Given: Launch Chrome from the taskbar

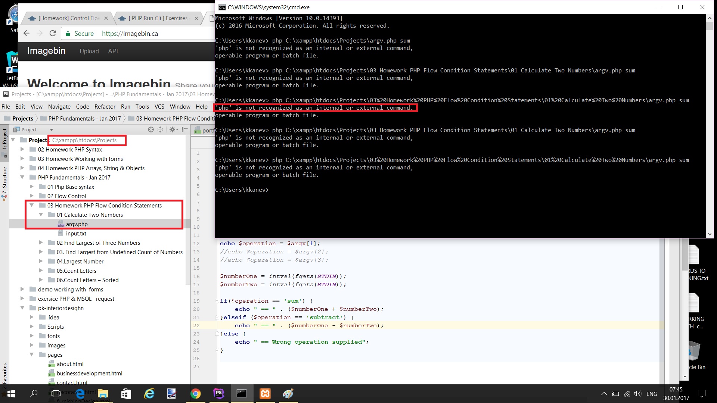Looking at the screenshot, I should (x=195, y=393).
